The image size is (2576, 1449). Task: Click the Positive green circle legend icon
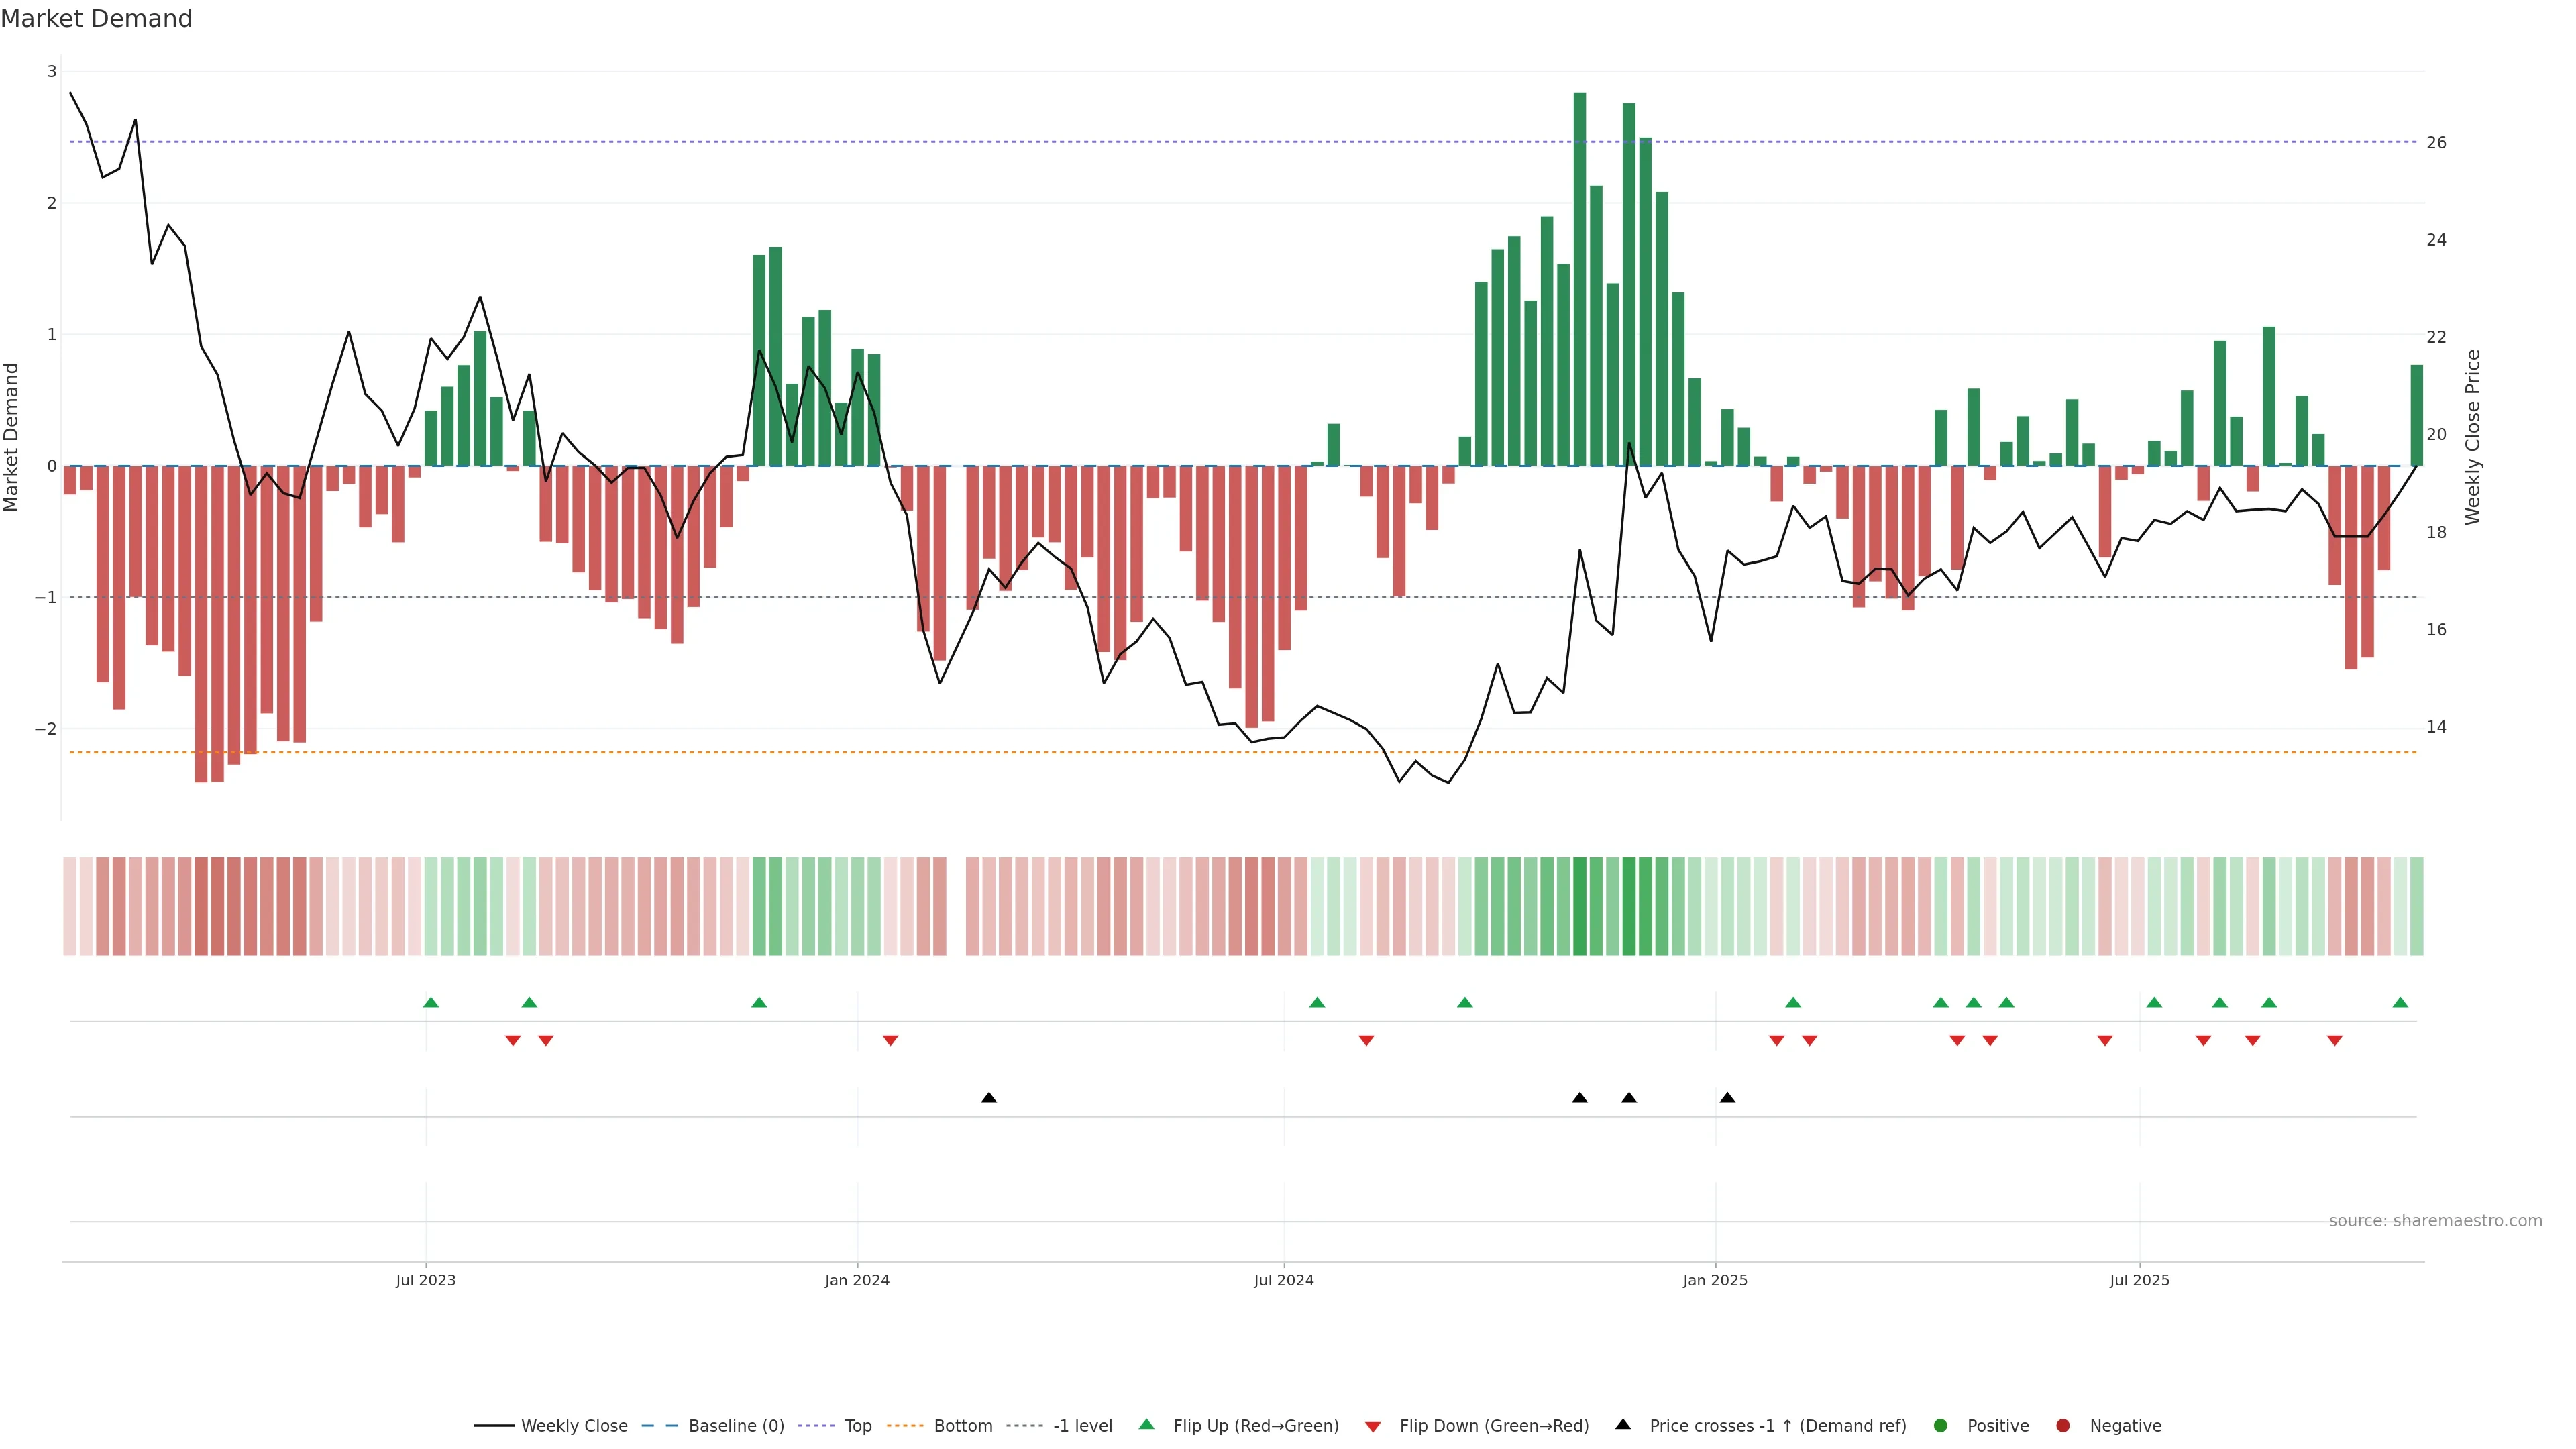tap(1941, 1425)
